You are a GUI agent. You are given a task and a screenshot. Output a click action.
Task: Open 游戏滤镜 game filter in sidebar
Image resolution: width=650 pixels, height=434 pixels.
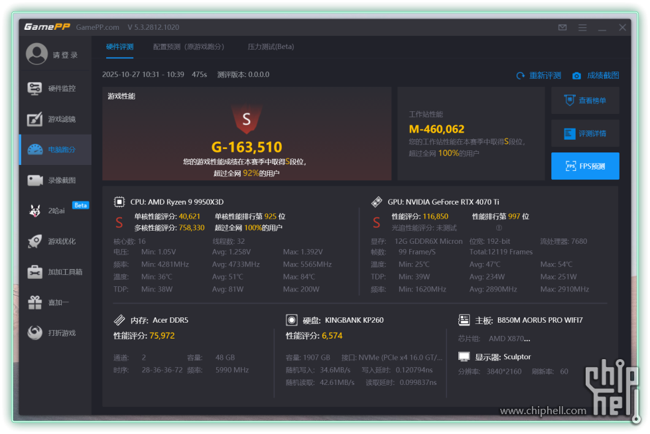tap(55, 119)
